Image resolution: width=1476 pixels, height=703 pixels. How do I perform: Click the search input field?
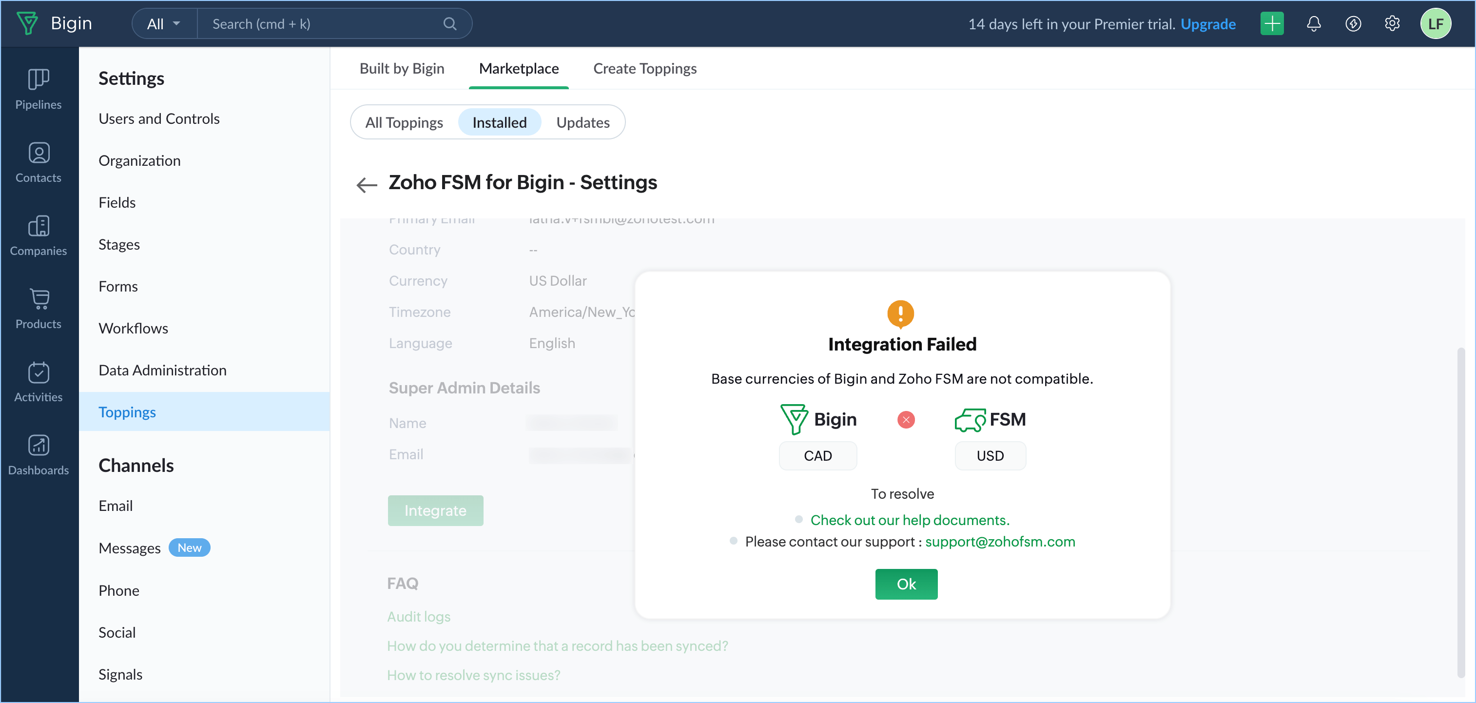pyautogui.click(x=321, y=23)
